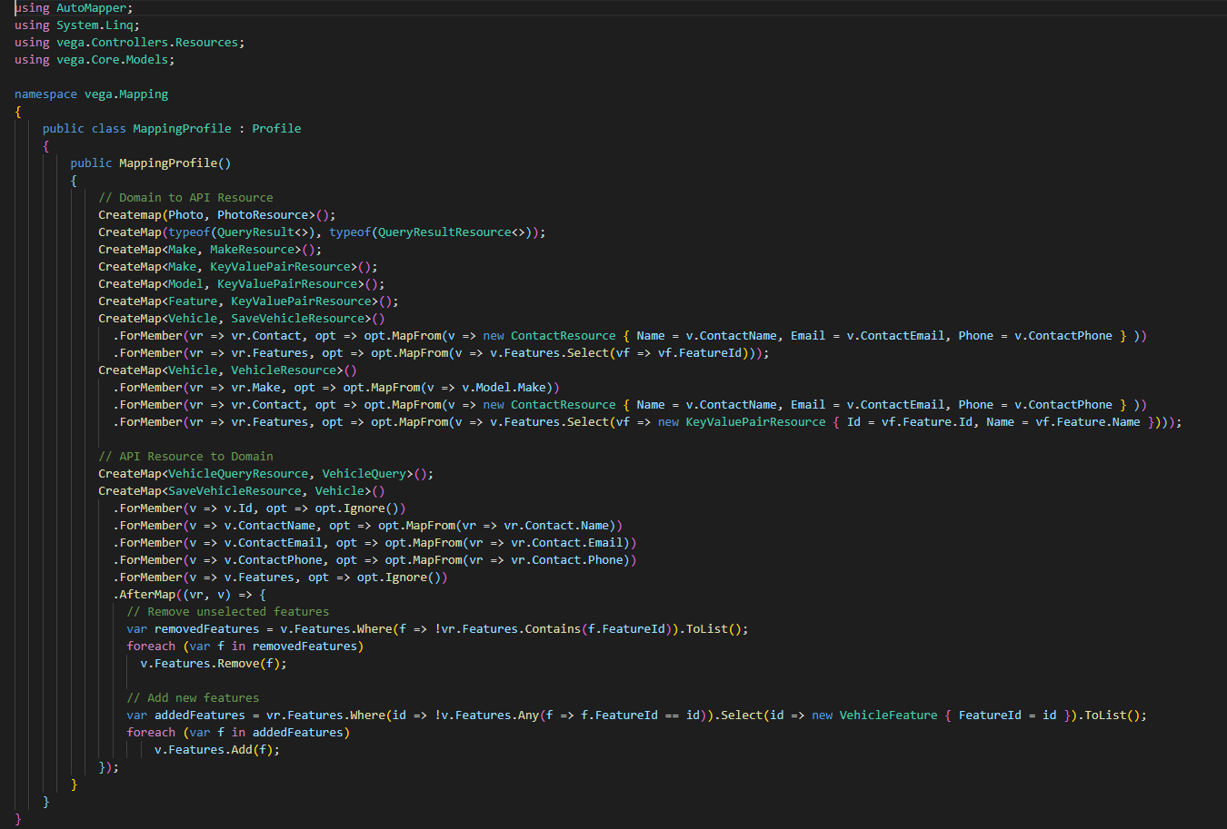Click the '// Domain to API Resource' comment
This screenshot has width=1227, height=829.
(x=185, y=198)
